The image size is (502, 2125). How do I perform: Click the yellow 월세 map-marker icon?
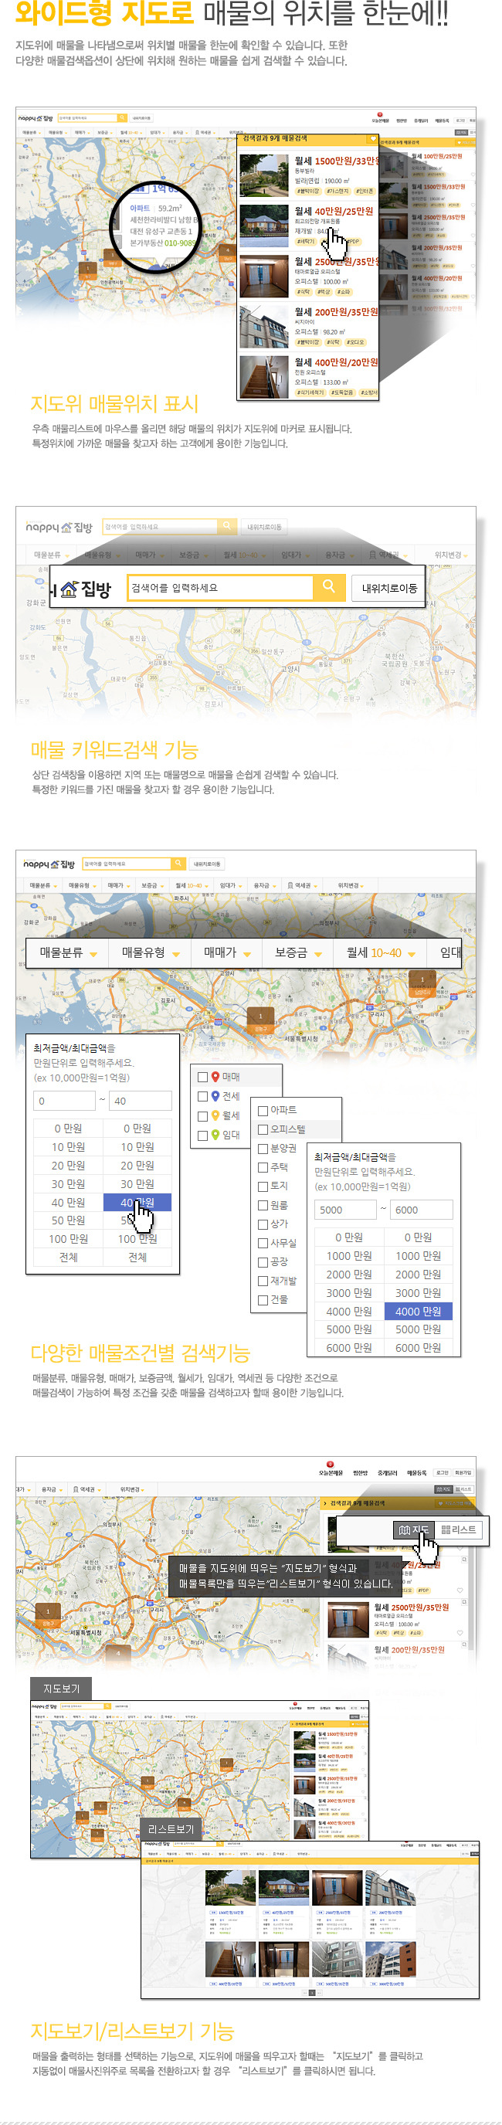click(215, 1115)
